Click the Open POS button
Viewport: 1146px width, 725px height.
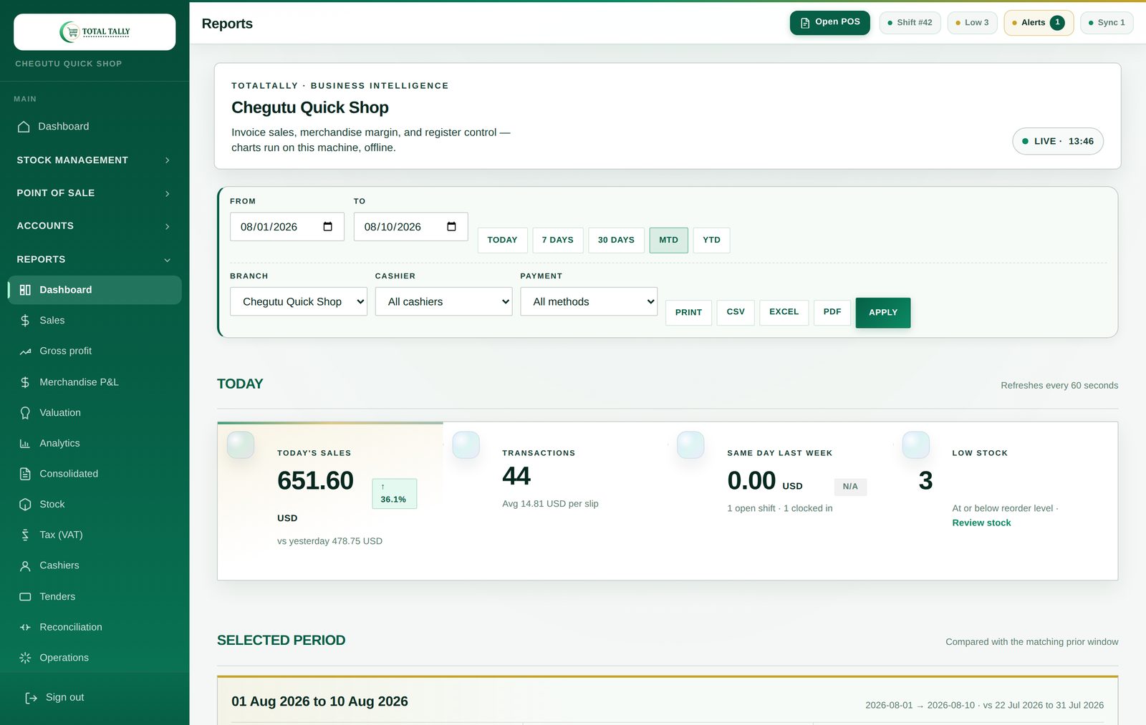click(830, 23)
